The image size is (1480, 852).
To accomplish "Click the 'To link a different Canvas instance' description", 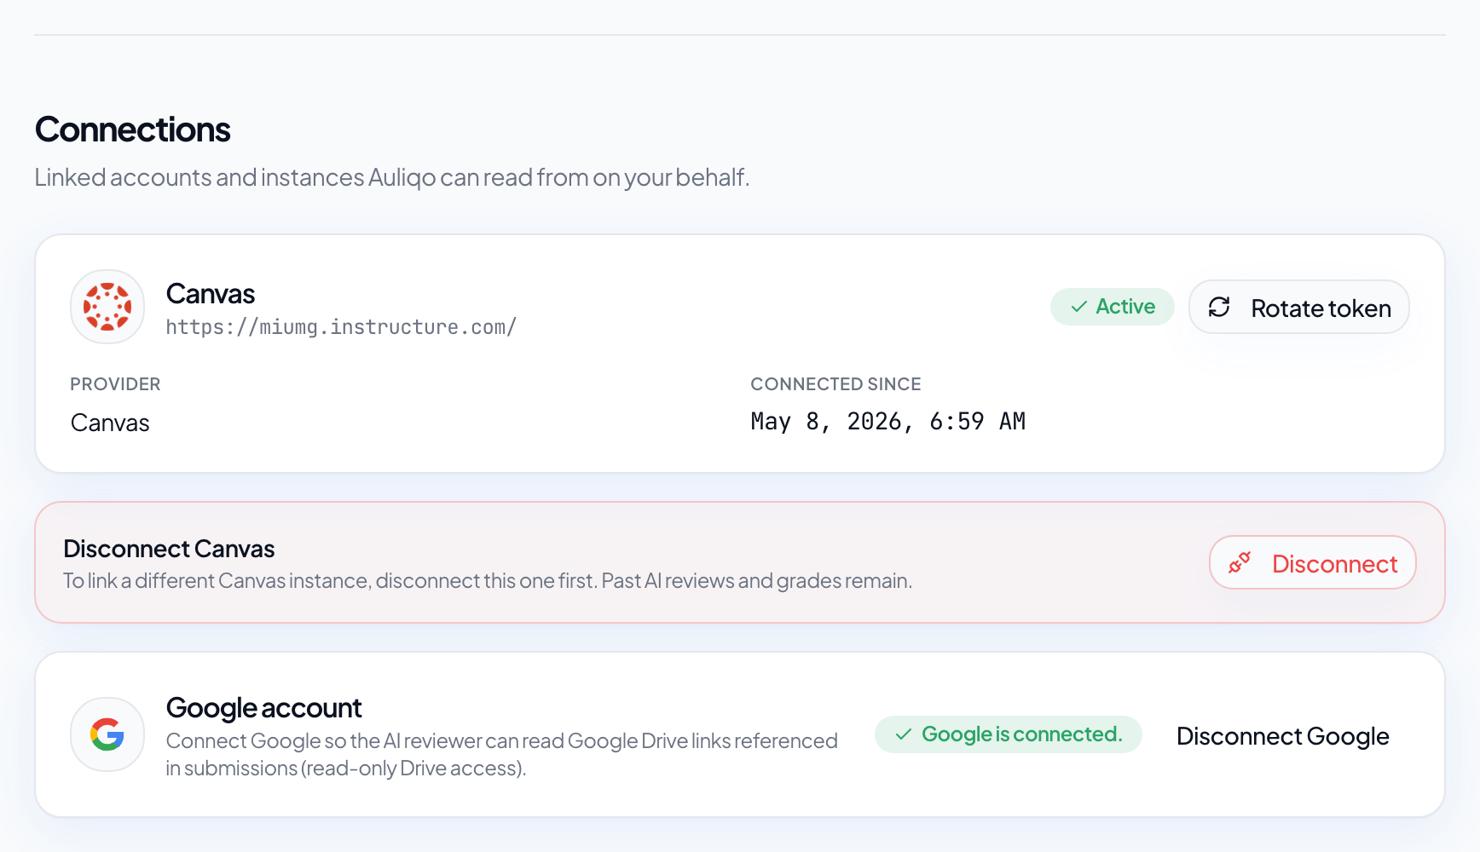I will coord(488,581).
